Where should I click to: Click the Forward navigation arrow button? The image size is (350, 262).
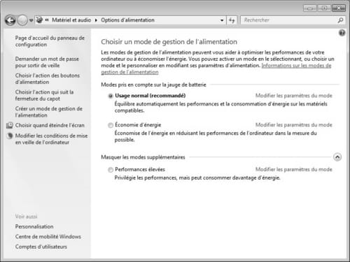click(x=22, y=20)
